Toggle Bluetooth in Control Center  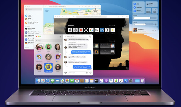click(x=135, y=7)
